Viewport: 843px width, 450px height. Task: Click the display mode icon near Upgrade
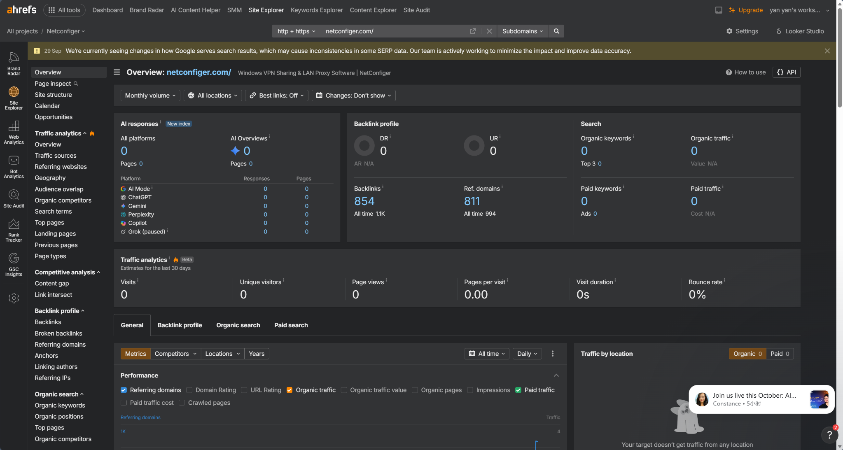(719, 10)
